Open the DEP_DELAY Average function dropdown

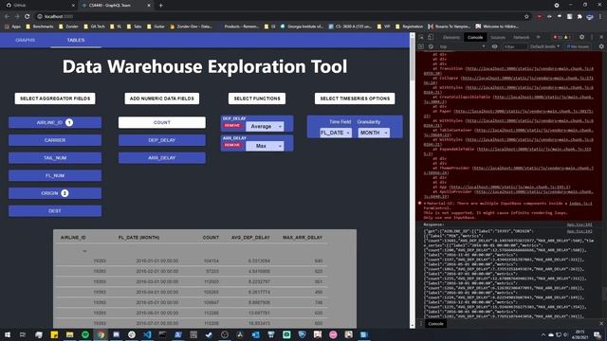click(x=266, y=126)
